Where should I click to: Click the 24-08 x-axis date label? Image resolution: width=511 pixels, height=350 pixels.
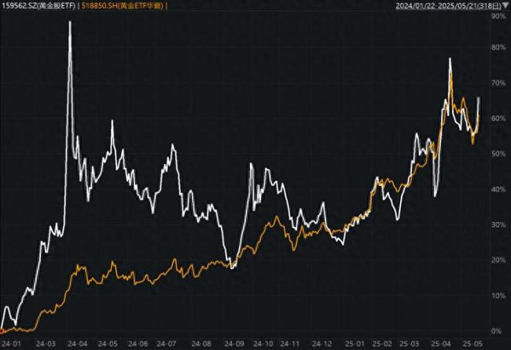coord(201,344)
